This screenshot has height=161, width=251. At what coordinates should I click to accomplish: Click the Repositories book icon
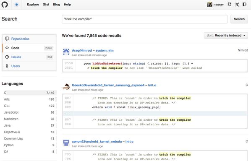tap(7, 39)
